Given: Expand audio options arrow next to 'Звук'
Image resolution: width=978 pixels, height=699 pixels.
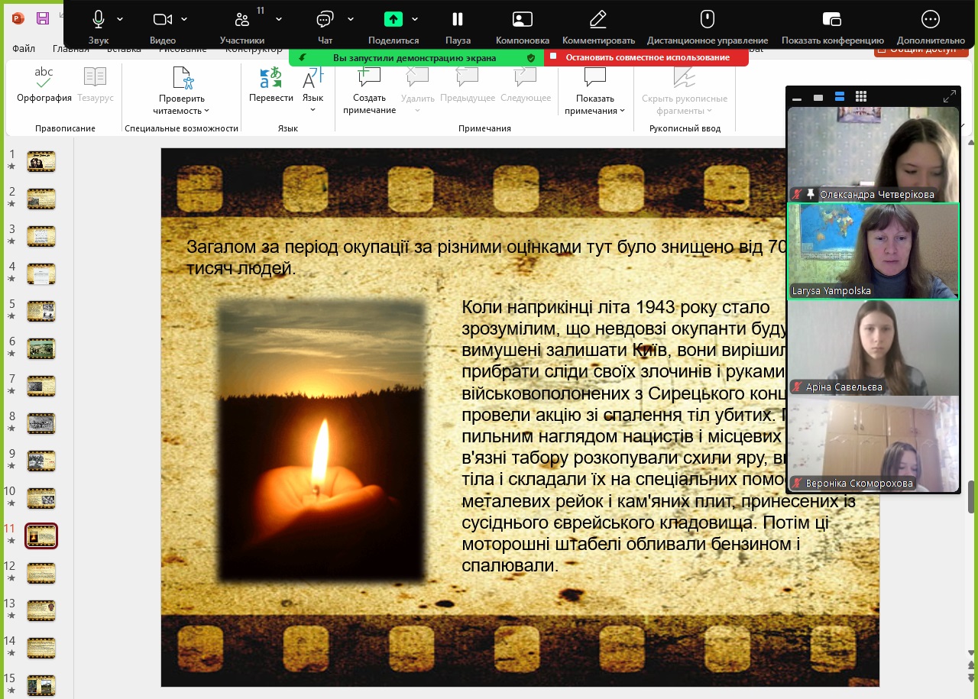Looking at the screenshot, I should (120, 19).
